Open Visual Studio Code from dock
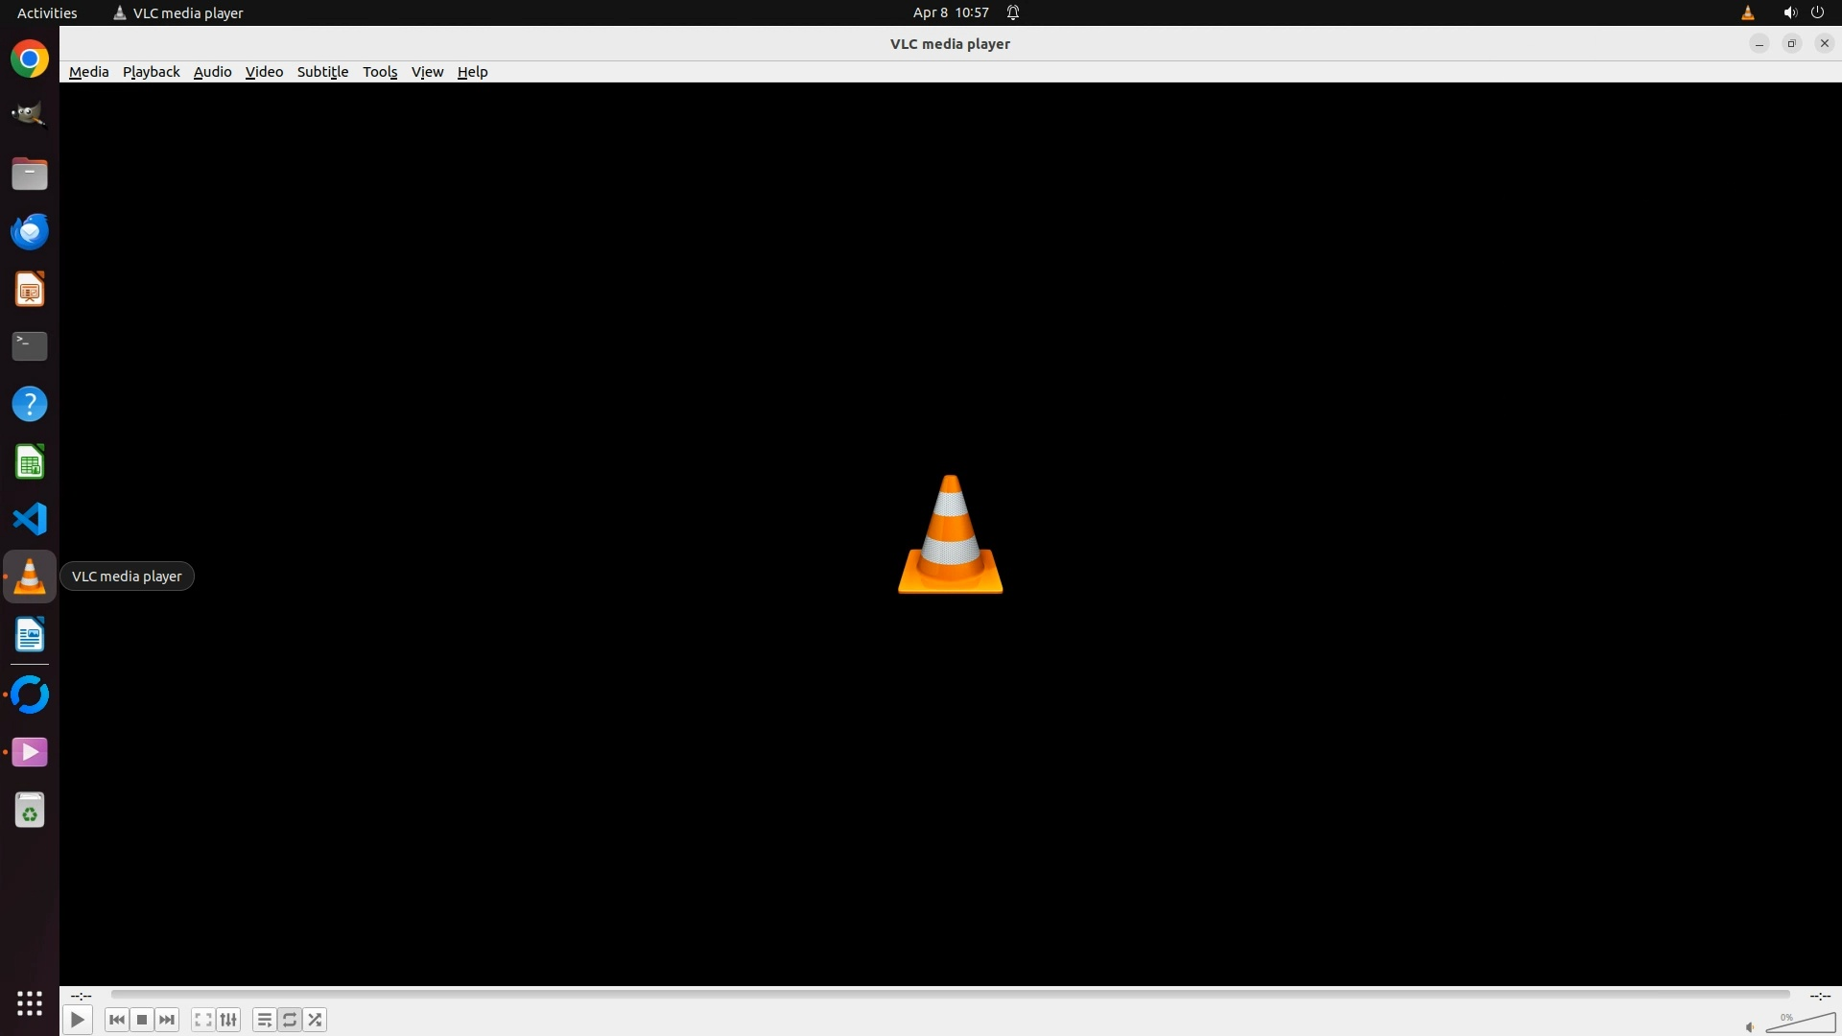This screenshot has width=1842, height=1036. tap(30, 519)
